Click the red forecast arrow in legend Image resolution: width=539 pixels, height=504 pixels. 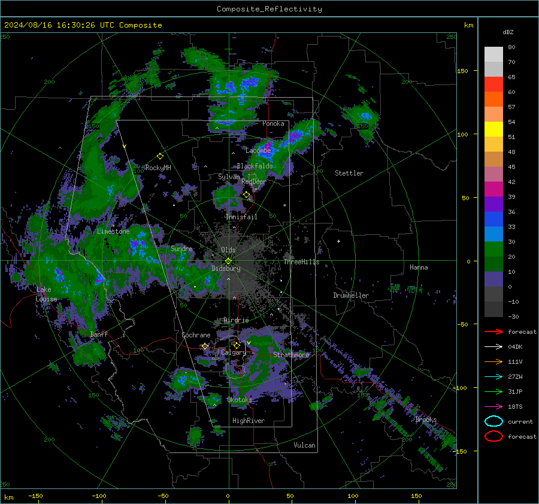pyautogui.click(x=493, y=331)
